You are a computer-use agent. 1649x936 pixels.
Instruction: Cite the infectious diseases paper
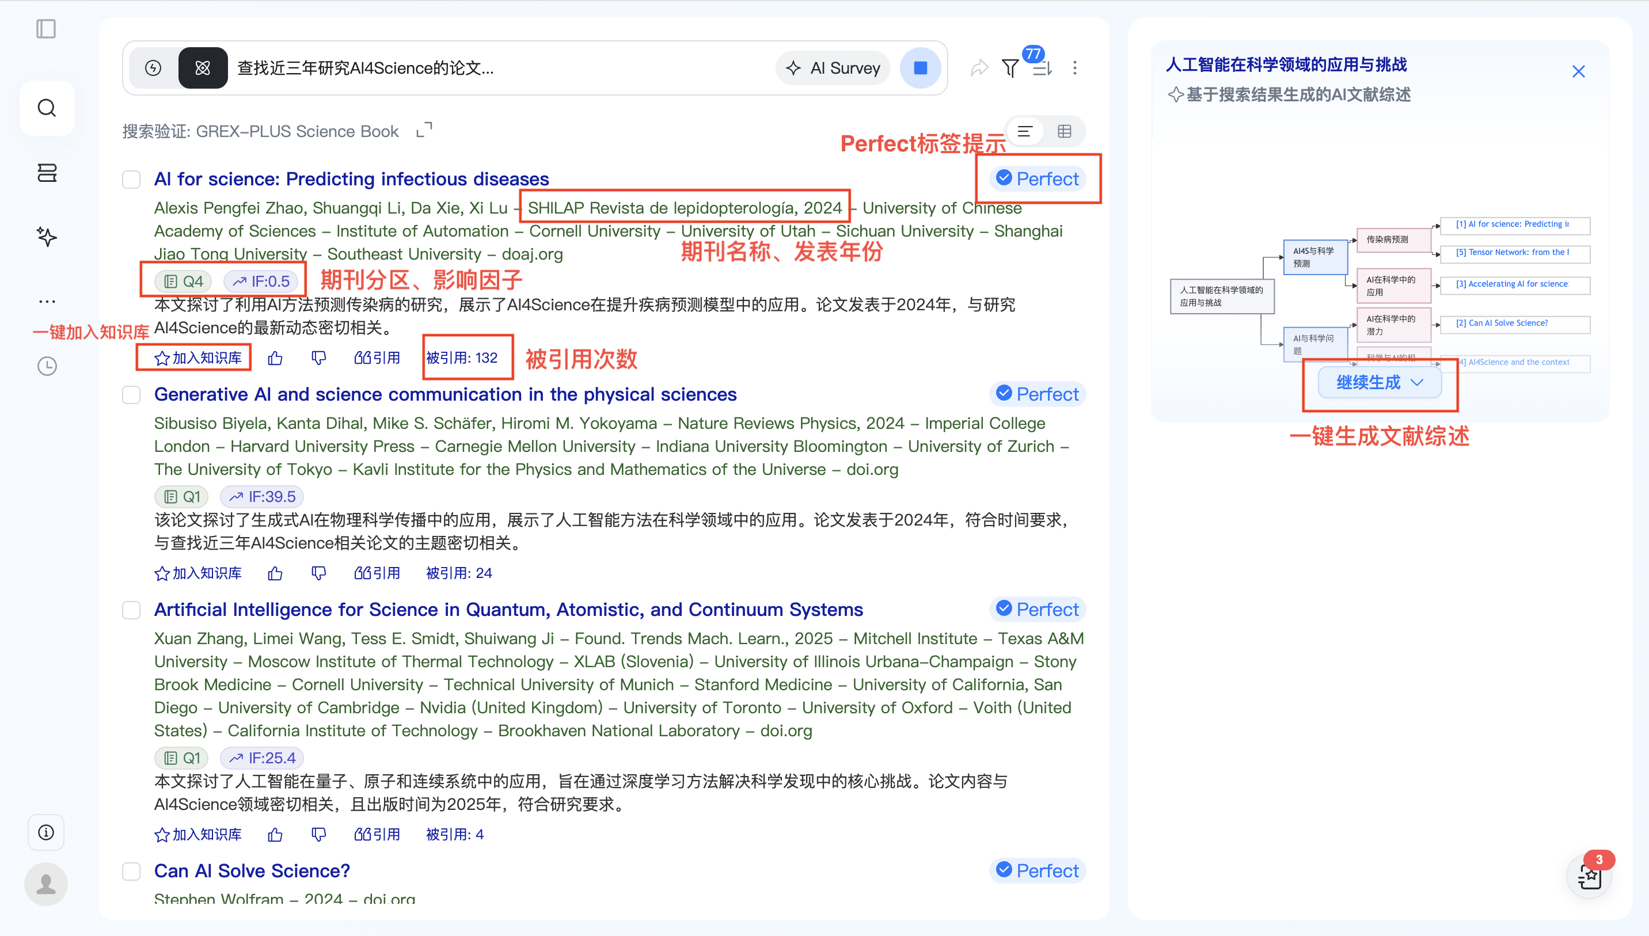377,358
